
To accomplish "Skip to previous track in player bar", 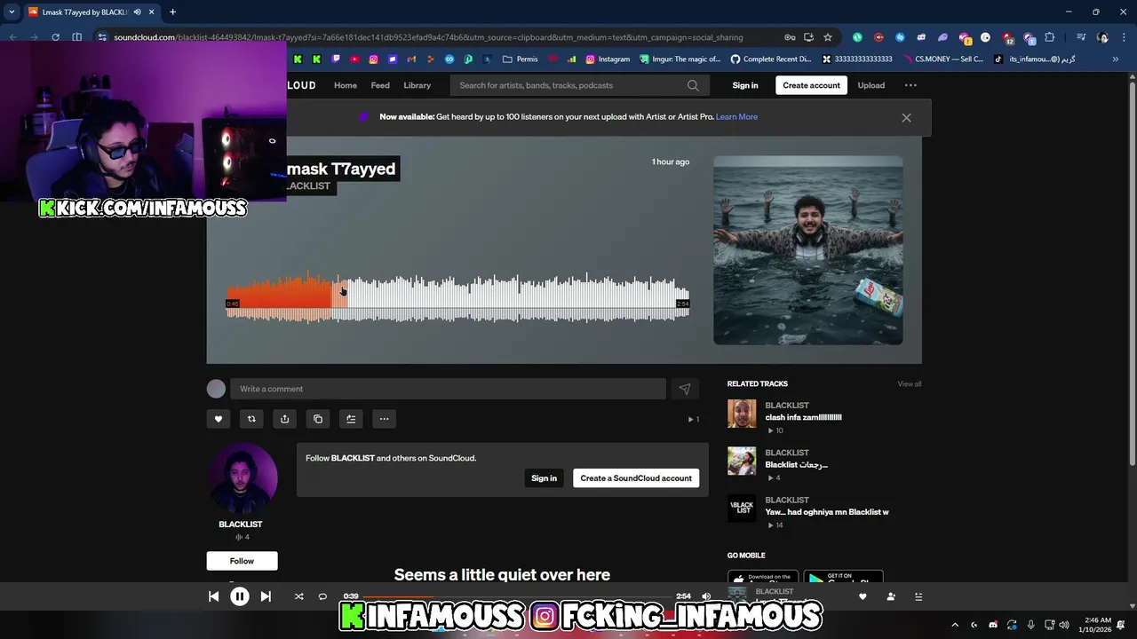I will click(x=213, y=596).
